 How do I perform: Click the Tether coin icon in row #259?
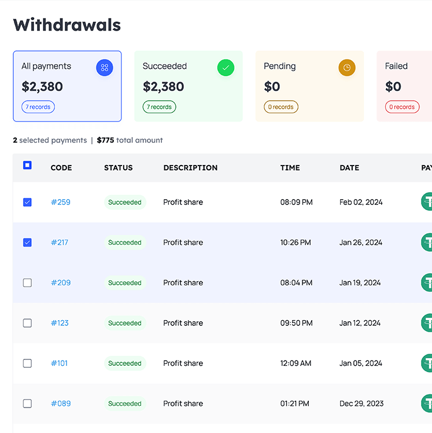pyautogui.click(x=427, y=202)
